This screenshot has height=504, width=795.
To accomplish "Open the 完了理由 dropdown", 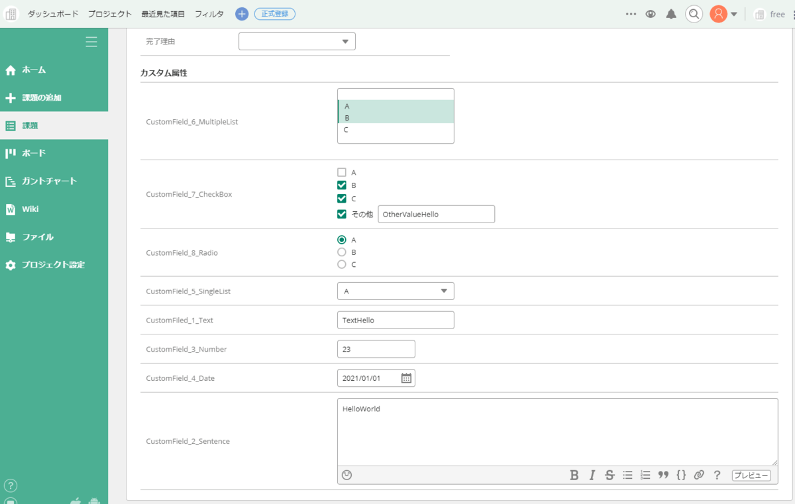I will (x=297, y=40).
